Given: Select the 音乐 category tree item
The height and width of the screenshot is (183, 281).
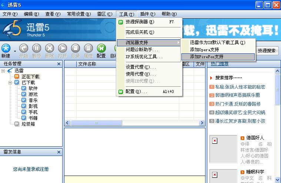Looking at the screenshot, I should coord(33,100).
